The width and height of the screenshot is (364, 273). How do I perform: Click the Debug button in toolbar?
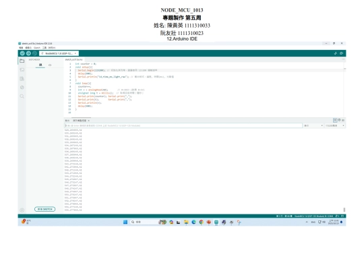34,53
